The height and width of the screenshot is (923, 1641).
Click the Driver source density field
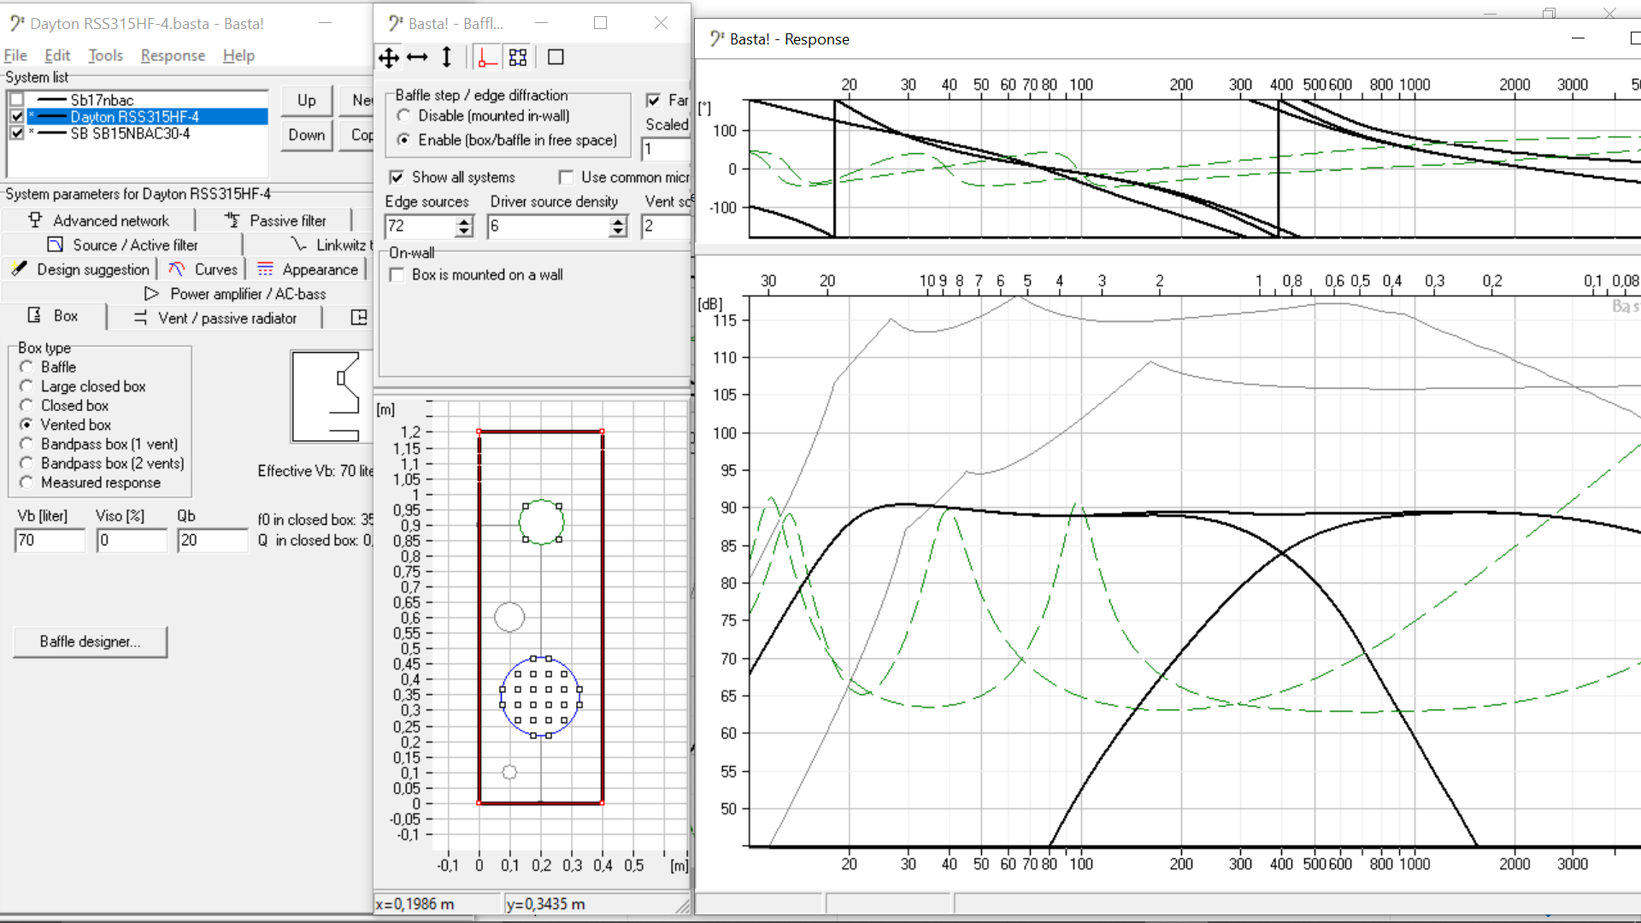coord(549,226)
